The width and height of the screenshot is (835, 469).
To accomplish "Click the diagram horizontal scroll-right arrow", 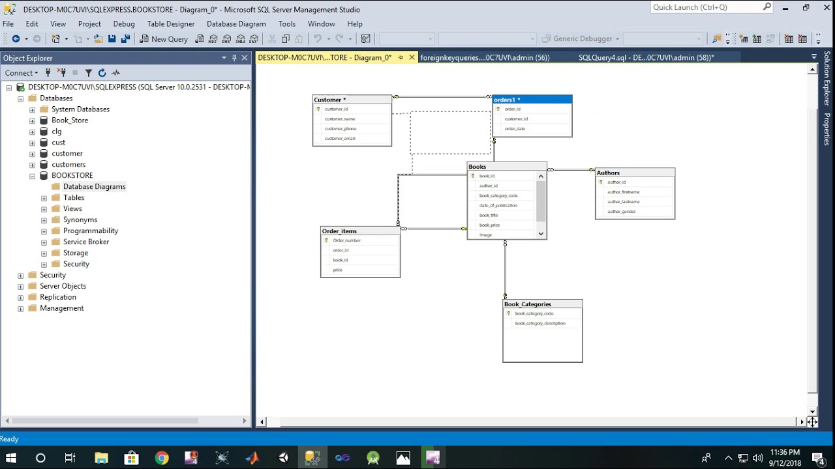I will [802, 422].
